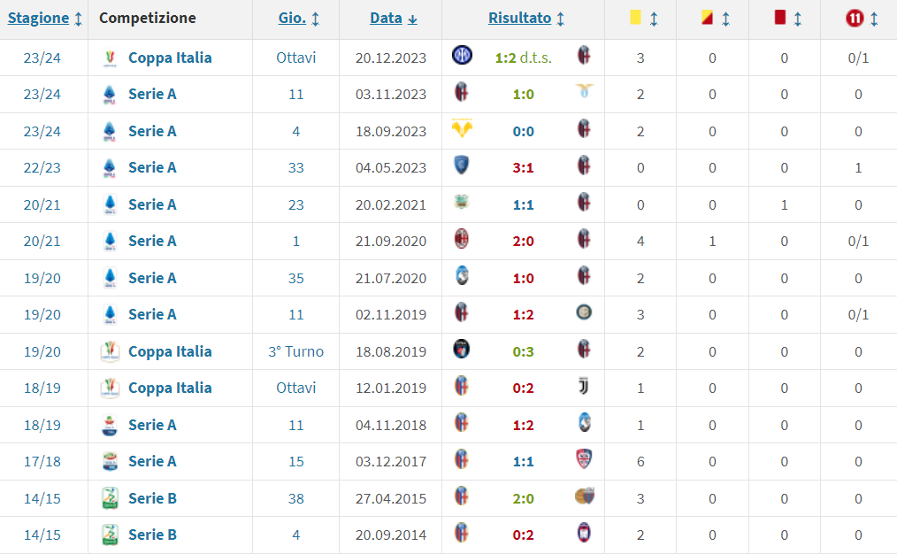Screen dimensions: 897x554
Task: Click the Coppa Italia logo in the 18.08.2019 row
Action: [109, 351]
